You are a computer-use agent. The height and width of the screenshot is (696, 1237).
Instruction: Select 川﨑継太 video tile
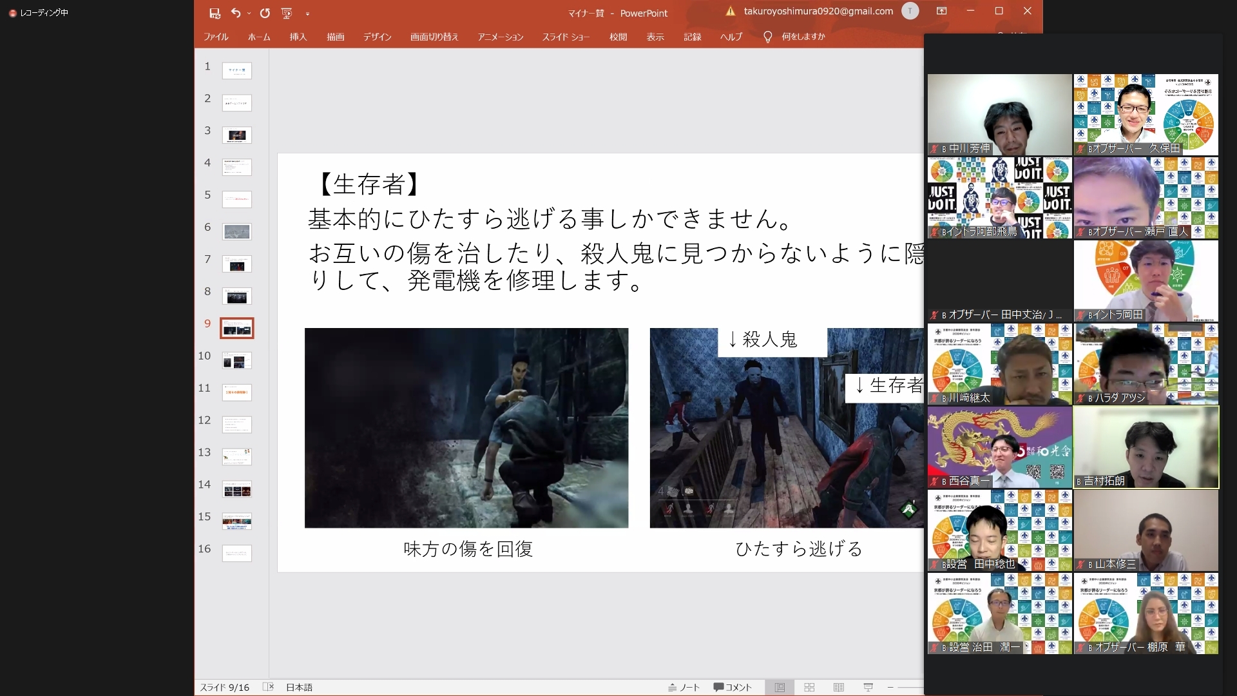pos(999,364)
